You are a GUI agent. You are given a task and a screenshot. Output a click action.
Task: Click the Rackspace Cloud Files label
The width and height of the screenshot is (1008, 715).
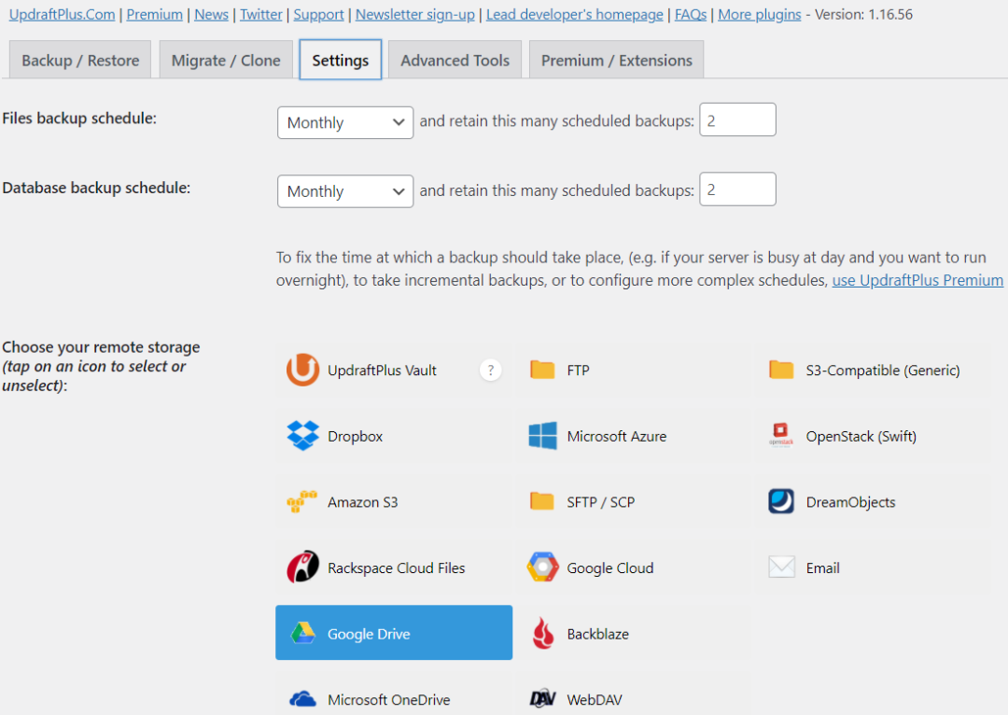pyautogui.click(x=396, y=568)
